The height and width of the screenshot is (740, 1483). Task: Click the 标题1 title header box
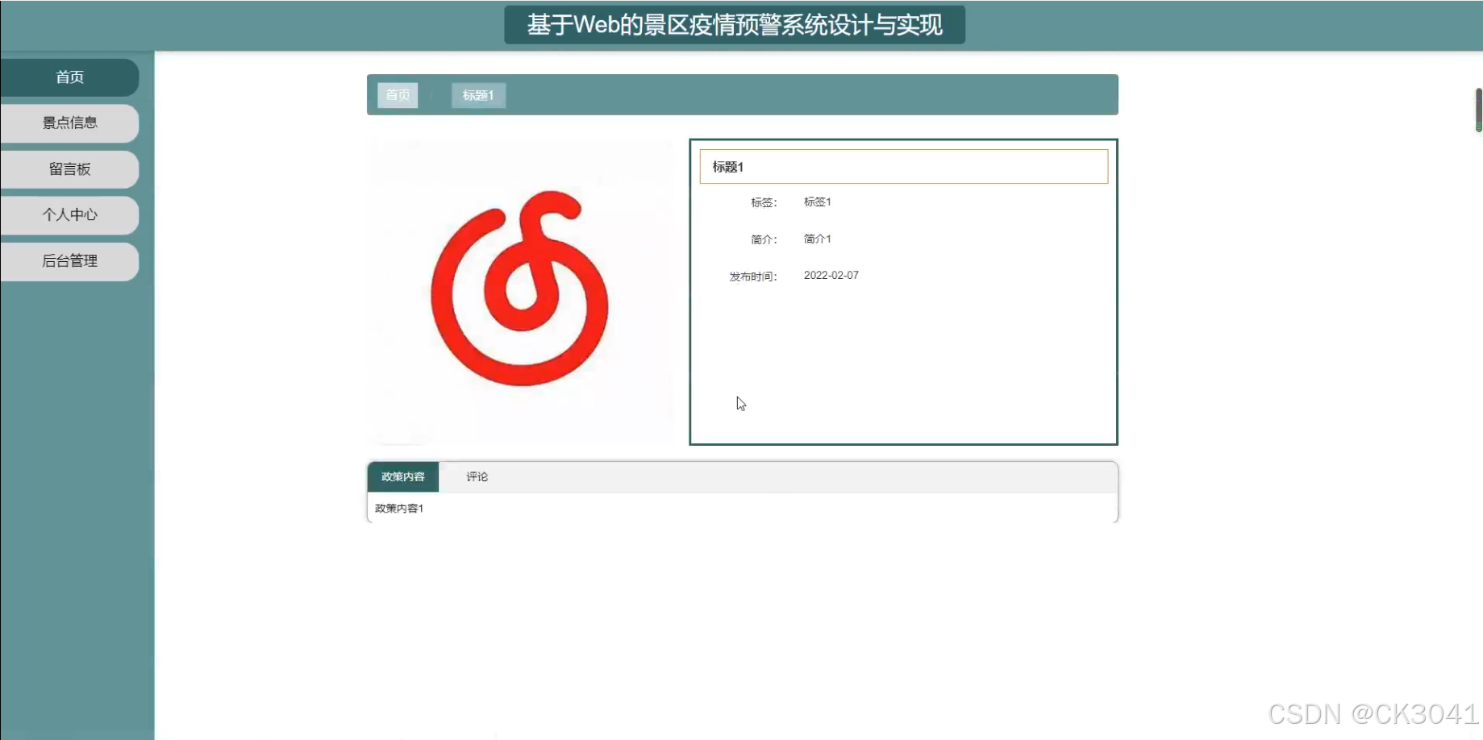coord(903,166)
